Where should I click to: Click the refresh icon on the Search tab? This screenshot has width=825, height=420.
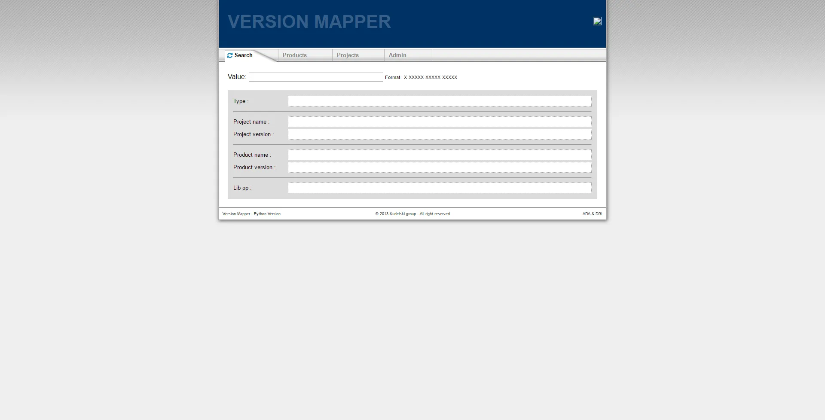[230, 55]
